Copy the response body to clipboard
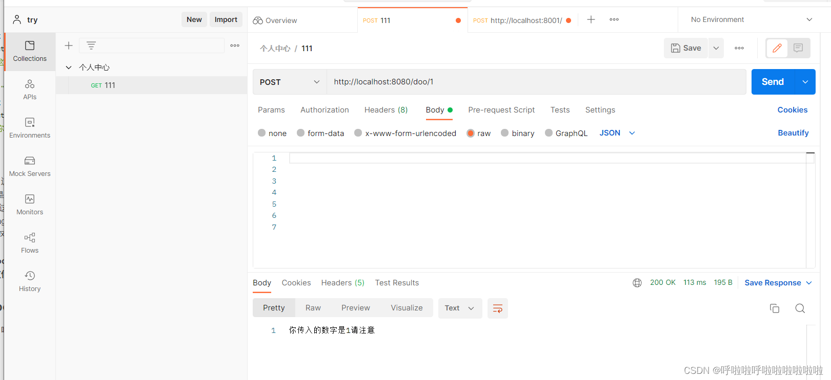Viewport: 831px width, 380px height. click(775, 308)
